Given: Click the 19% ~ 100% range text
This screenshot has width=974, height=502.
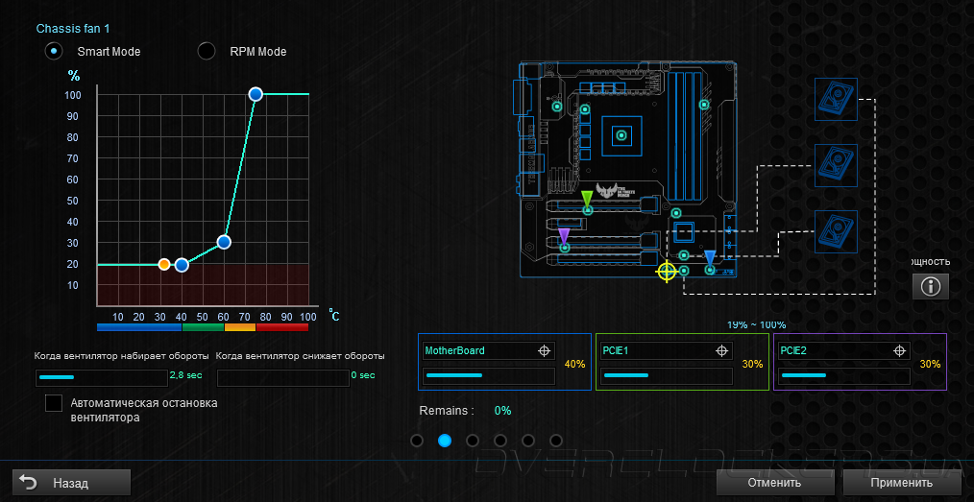Looking at the screenshot, I should 757,324.
